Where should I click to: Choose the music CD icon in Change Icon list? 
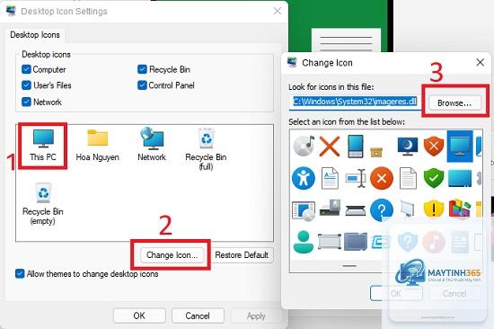coord(304,146)
